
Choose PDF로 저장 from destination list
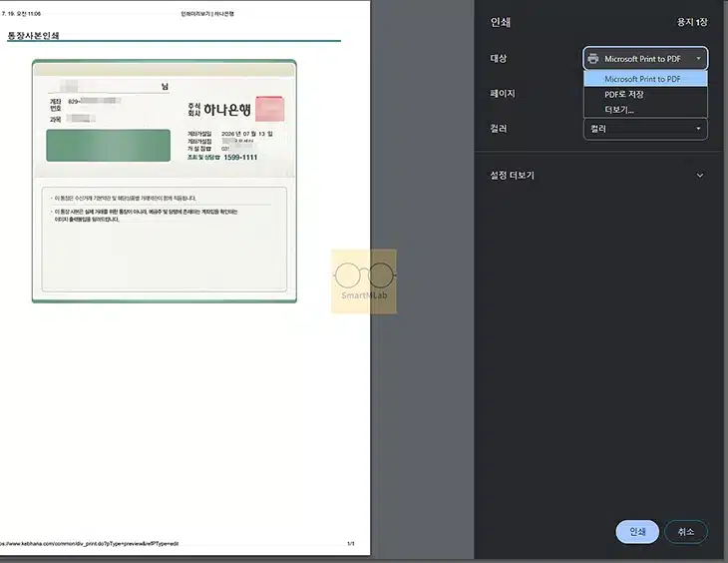tap(645, 95)
